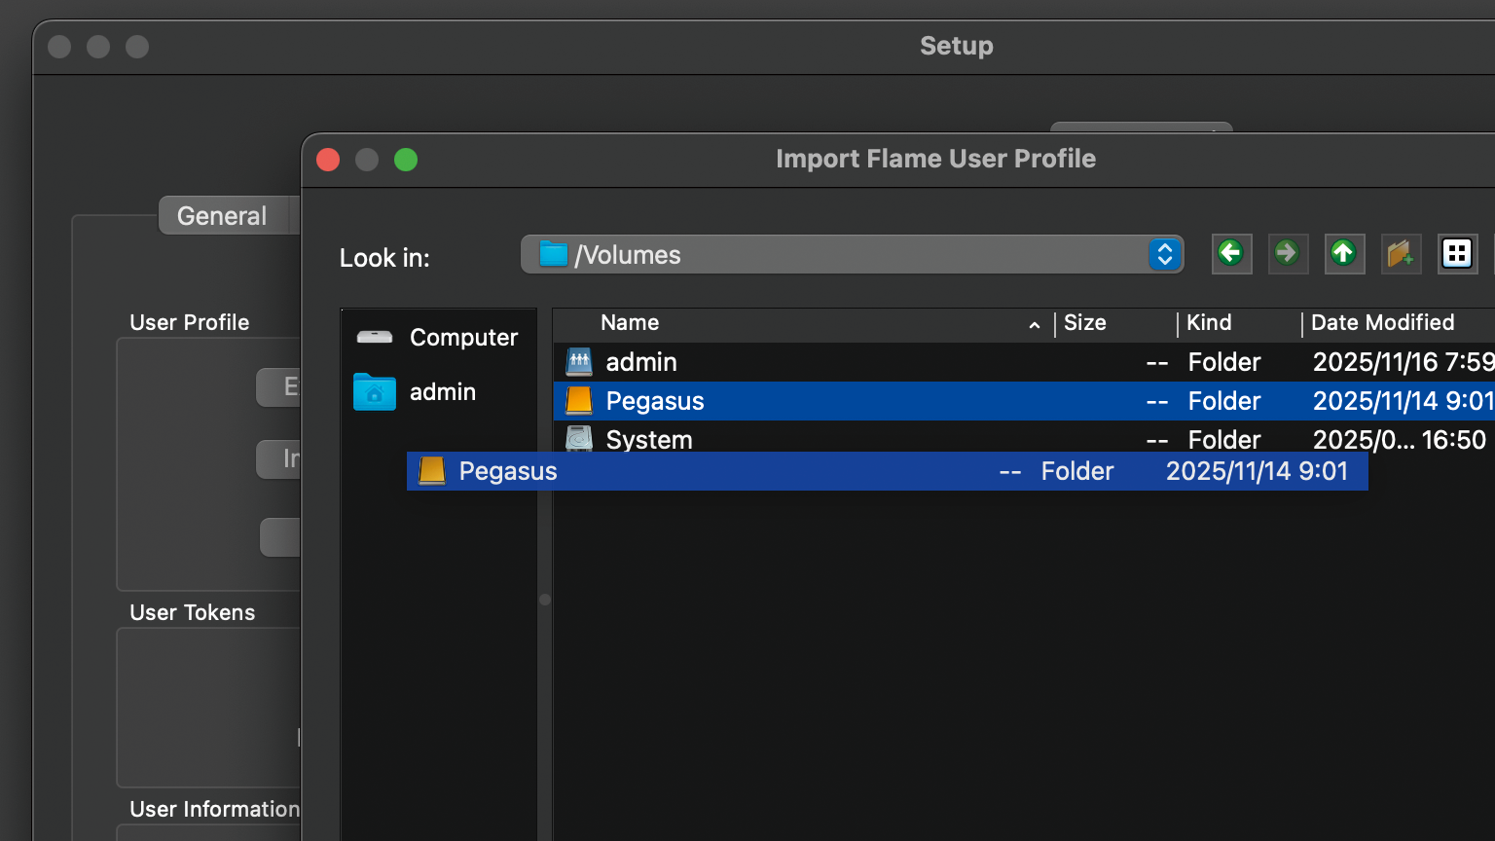This screenshot has width=1495, height=841.
Task: Open the Look in path dropdown
Action: 837,255
